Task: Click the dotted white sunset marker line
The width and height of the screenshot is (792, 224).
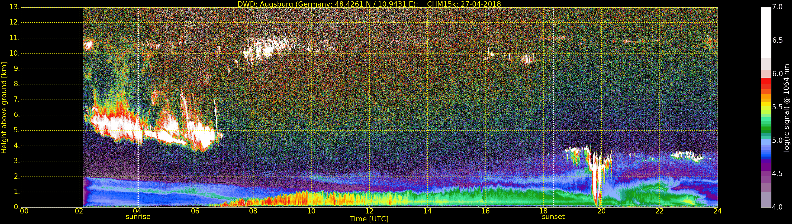Action: point(554,108)
